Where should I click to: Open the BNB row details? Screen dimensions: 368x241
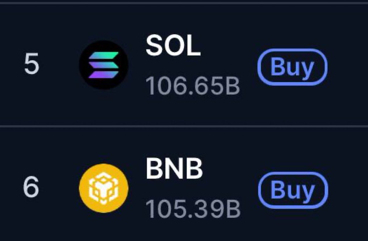(x=184, y=184)
